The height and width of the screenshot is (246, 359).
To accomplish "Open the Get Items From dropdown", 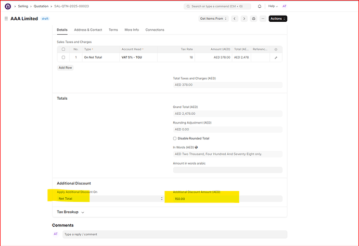I will 213,19.
